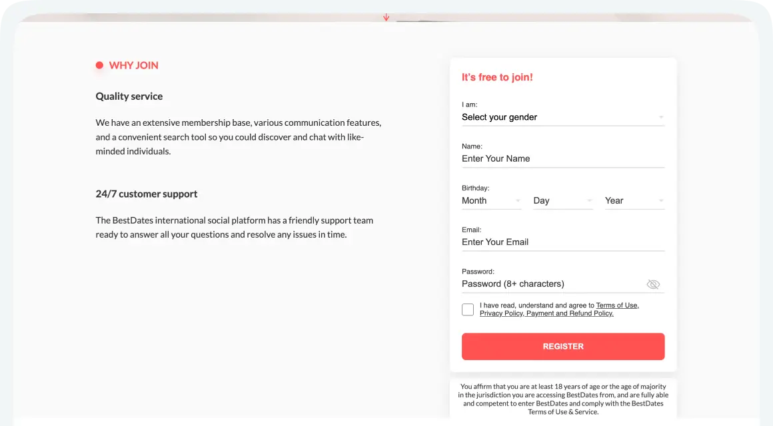
Task: Click the WHY JOIN section heading
Action: (134, 65)
